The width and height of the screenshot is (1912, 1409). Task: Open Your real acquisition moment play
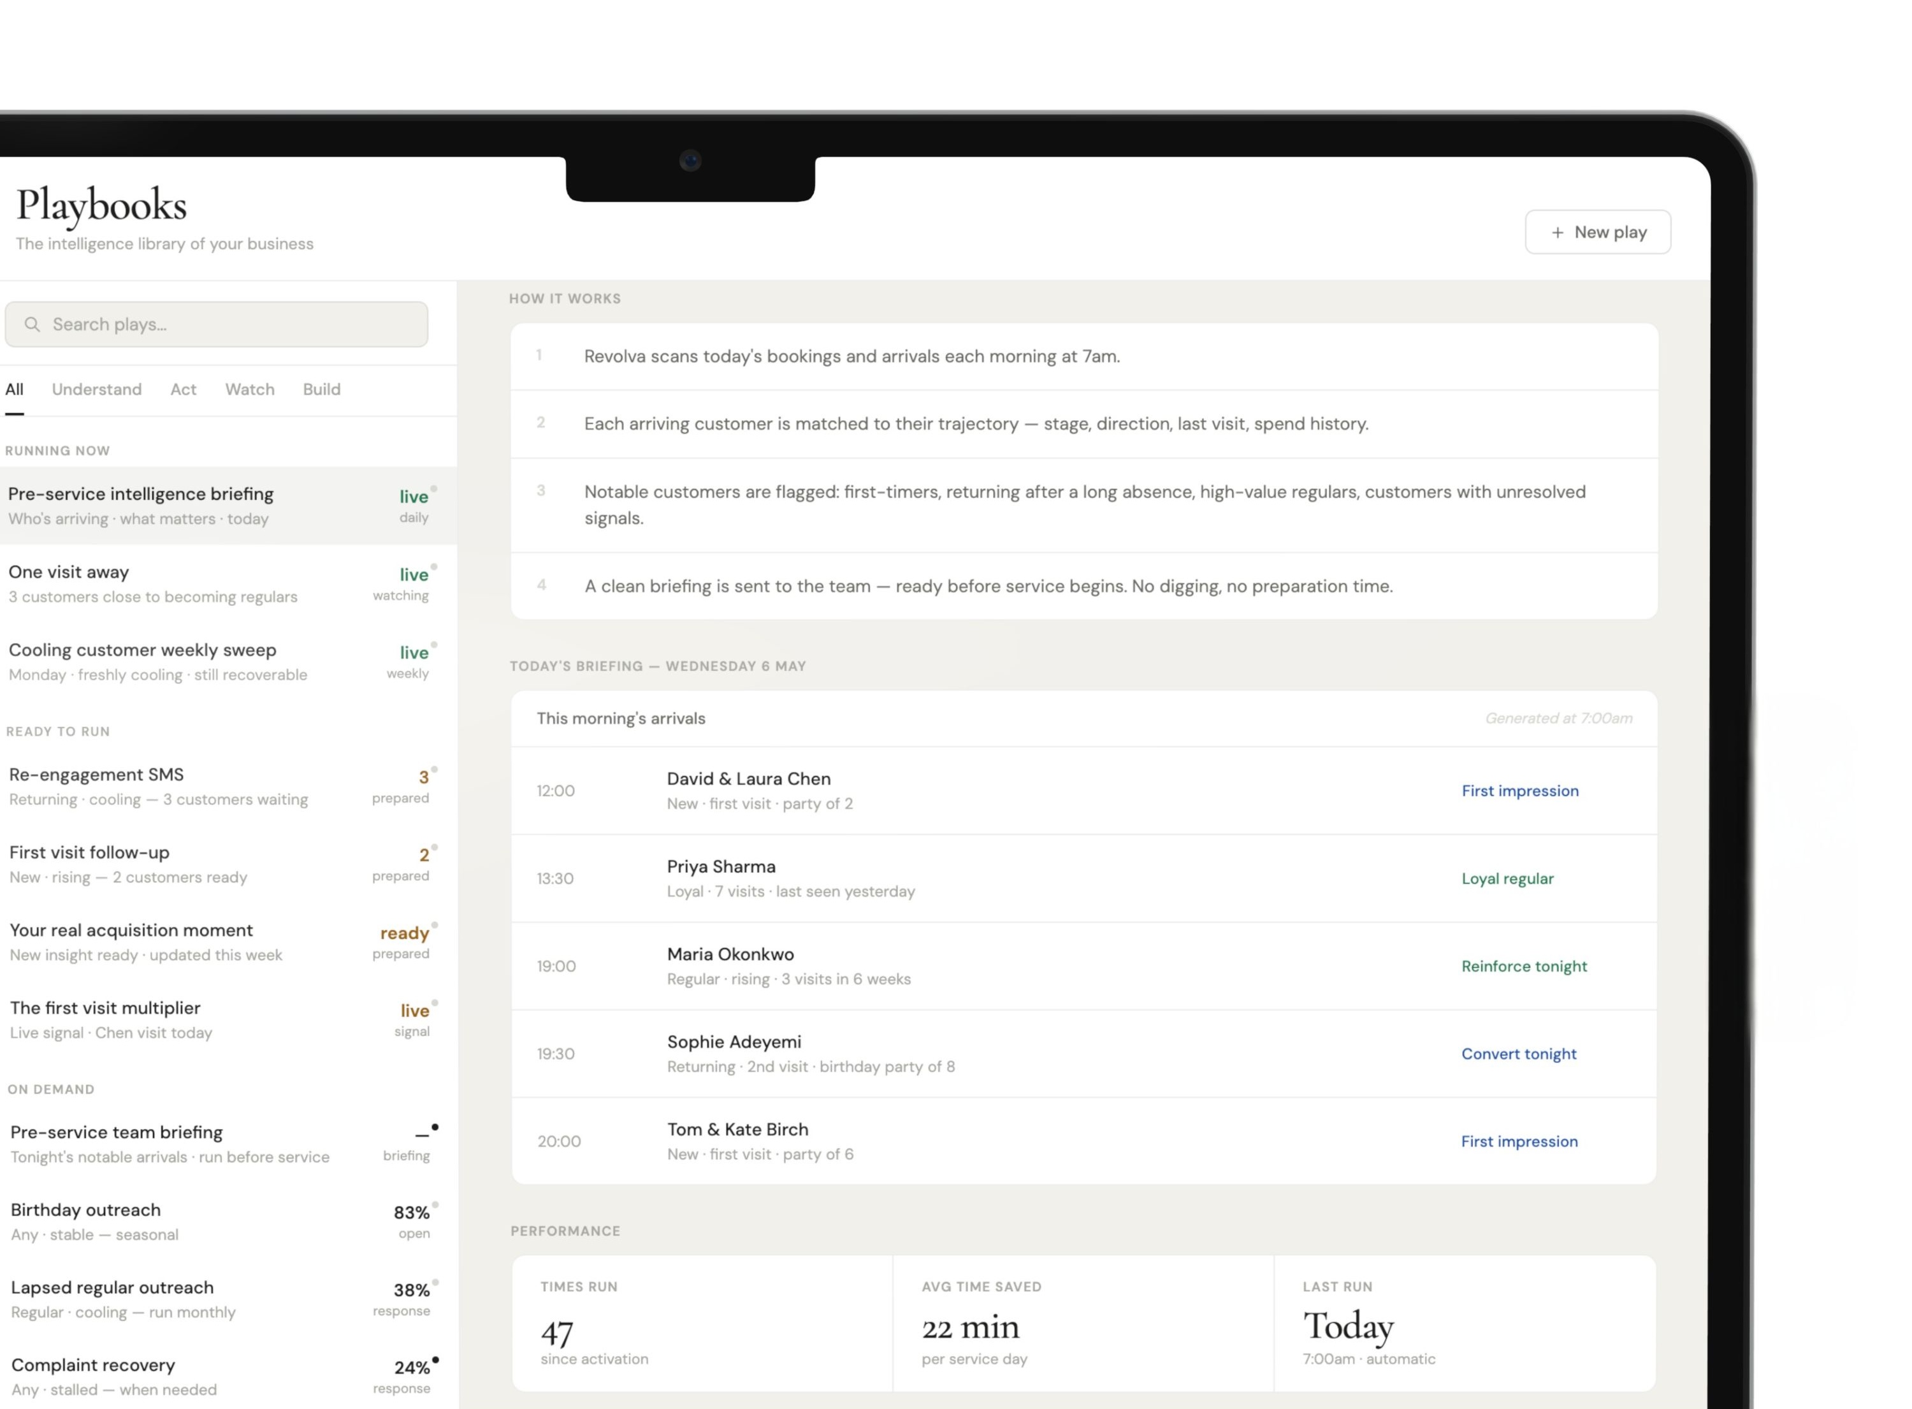point(228,942)
